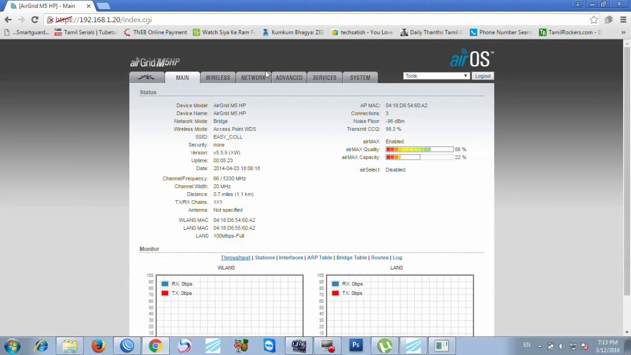This screenshot has width=631, height=355.
Task: Open Windows Explorer folder in taskbar
Action: click(x=70, y=346)
